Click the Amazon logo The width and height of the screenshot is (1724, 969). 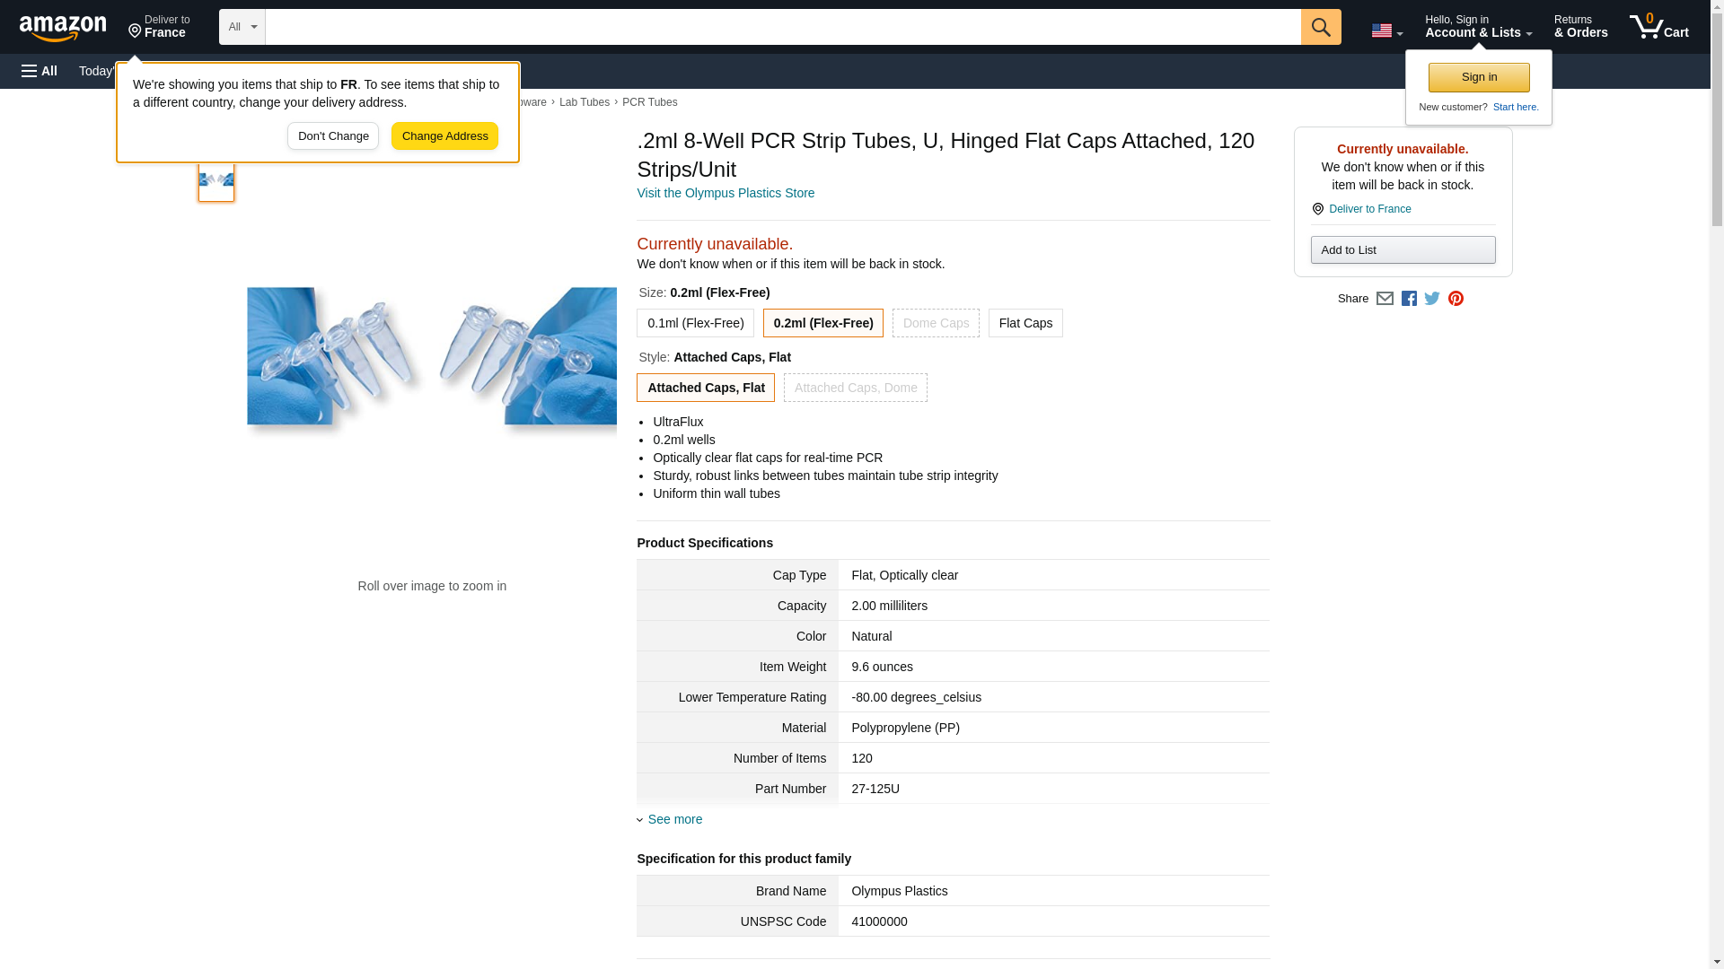(63, 28)
